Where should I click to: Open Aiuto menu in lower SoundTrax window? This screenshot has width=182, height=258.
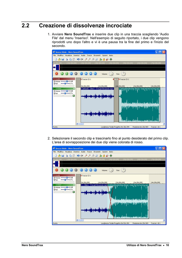pyautogui.click(x=111, y=152)
